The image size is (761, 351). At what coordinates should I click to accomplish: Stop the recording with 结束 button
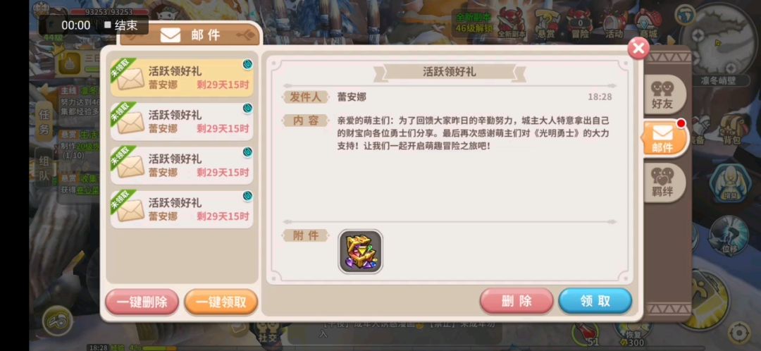[121, 25]
